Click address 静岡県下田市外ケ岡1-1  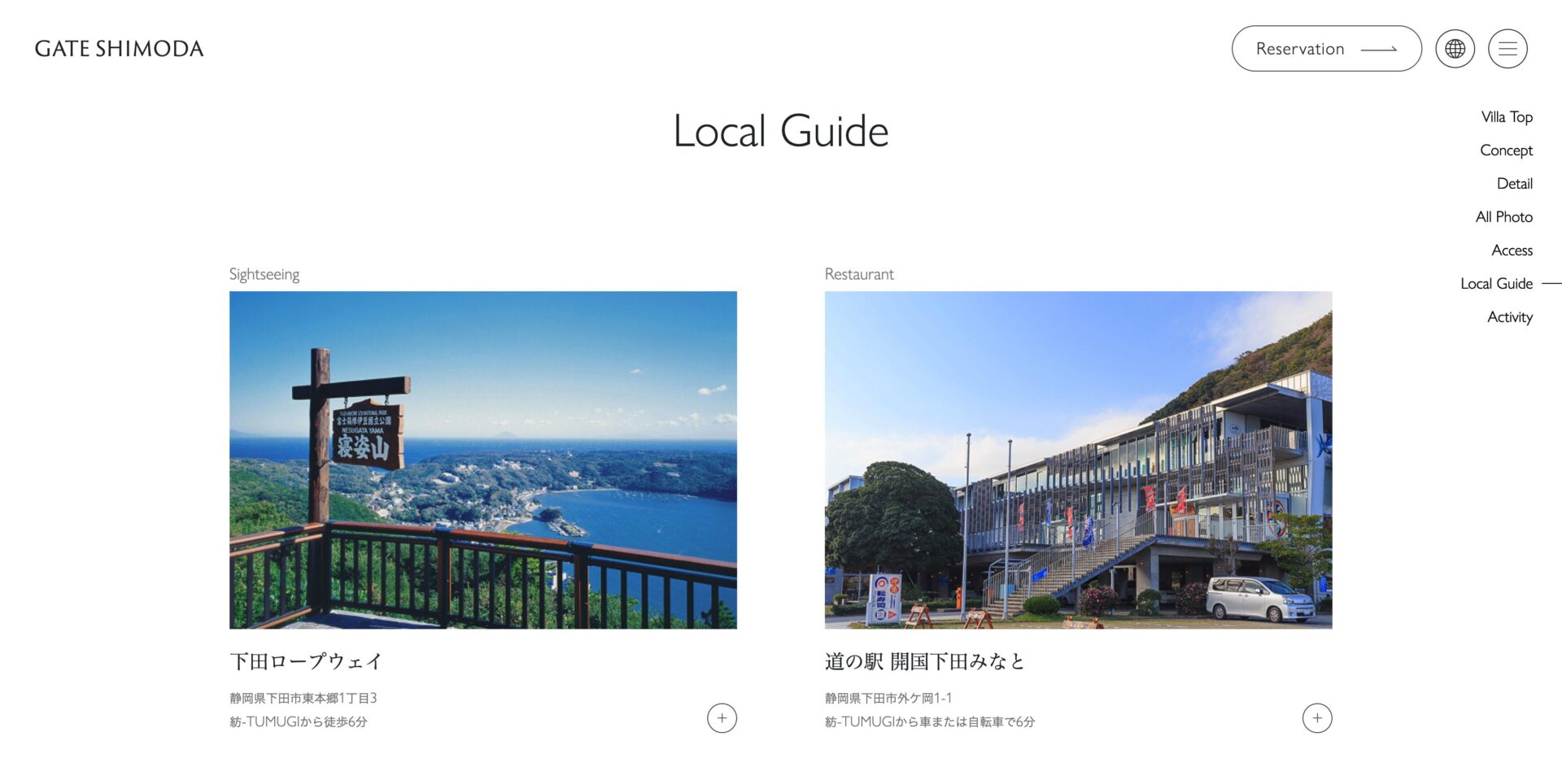coord(888,698)
